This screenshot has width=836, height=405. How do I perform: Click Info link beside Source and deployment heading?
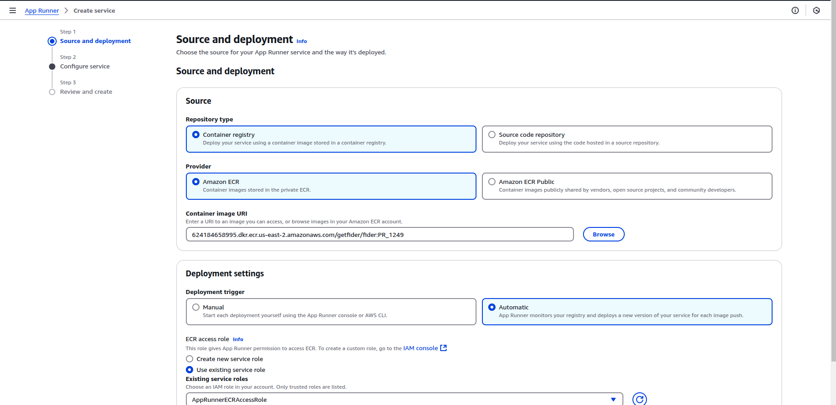(x=301, y=41)
